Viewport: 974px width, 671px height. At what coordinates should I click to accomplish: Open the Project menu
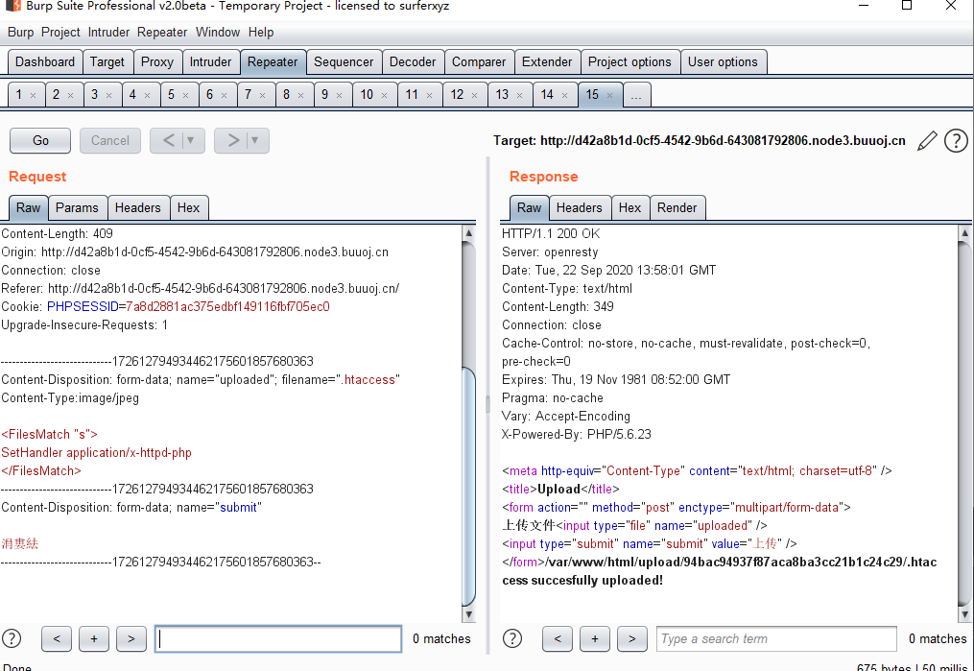(60, 33)
